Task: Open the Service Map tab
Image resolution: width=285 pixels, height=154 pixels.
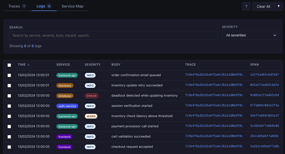Action: (72, 6)
